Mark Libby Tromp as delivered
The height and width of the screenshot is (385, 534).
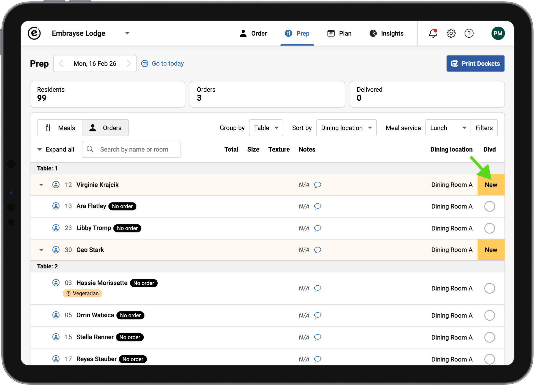489,228
